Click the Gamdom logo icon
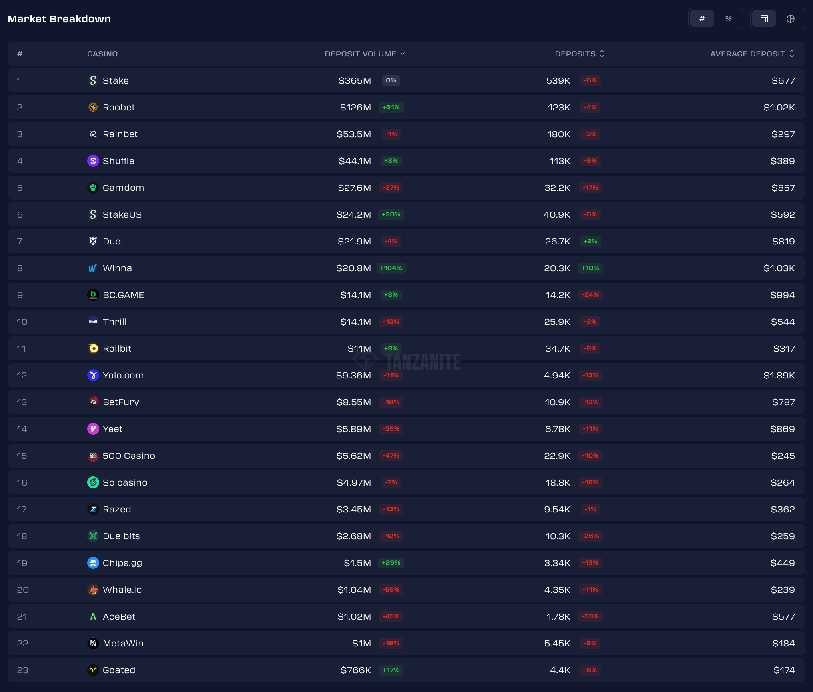 point(93,188)
